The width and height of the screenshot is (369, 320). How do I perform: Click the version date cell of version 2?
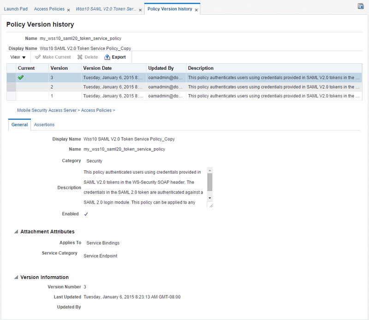pos(113,87)
